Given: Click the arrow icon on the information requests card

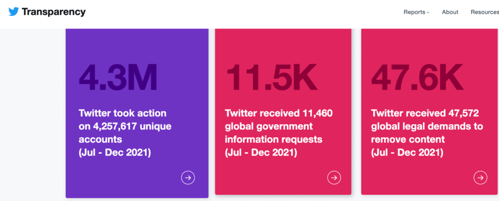Looking at the screenshot, I should pos(334,178).
